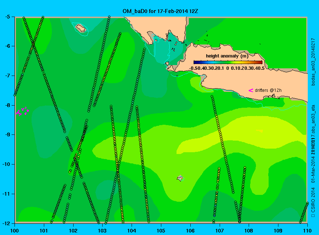Click the plot title OM_baD0 for 17-Feb-2014 12Z
Image resolution: width=319 pixels, height=235 pixels.
160,11
